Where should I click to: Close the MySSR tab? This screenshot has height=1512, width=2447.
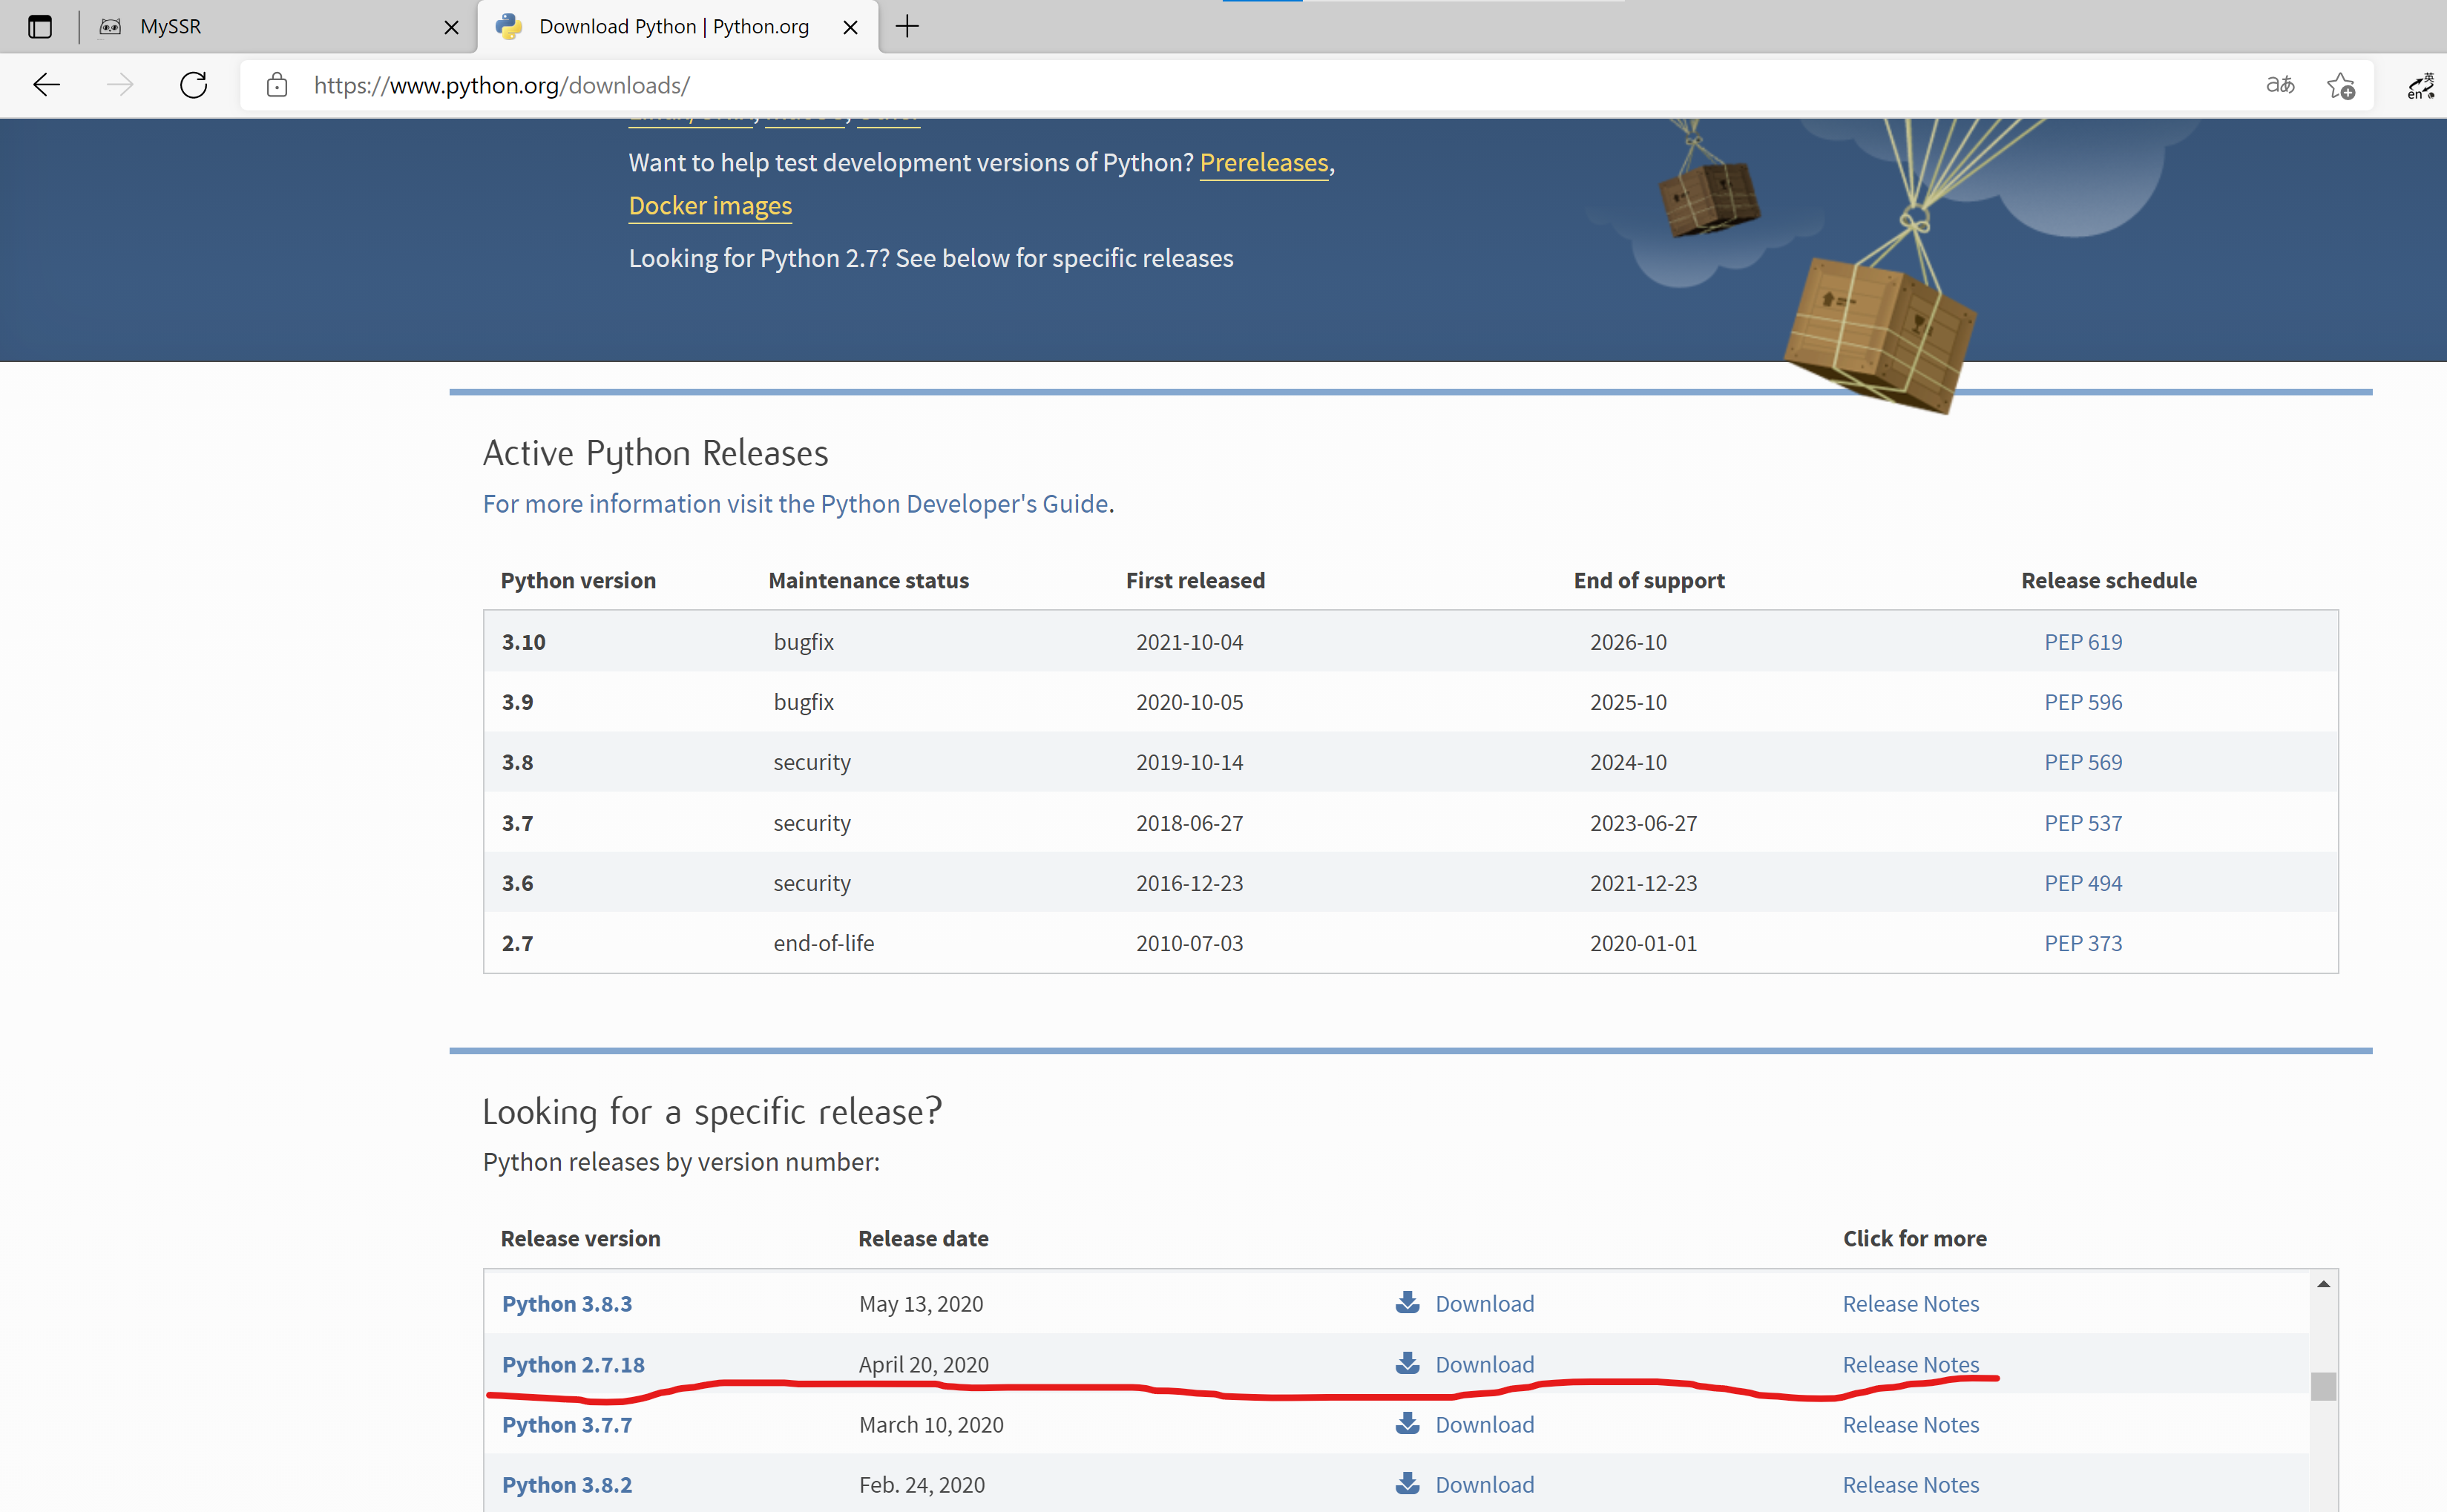click(451, 28)
